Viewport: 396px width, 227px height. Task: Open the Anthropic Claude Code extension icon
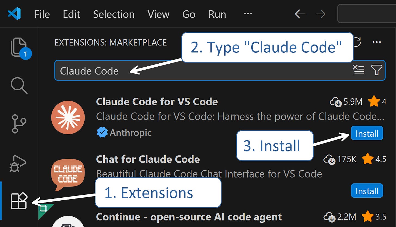coord(68,117)
